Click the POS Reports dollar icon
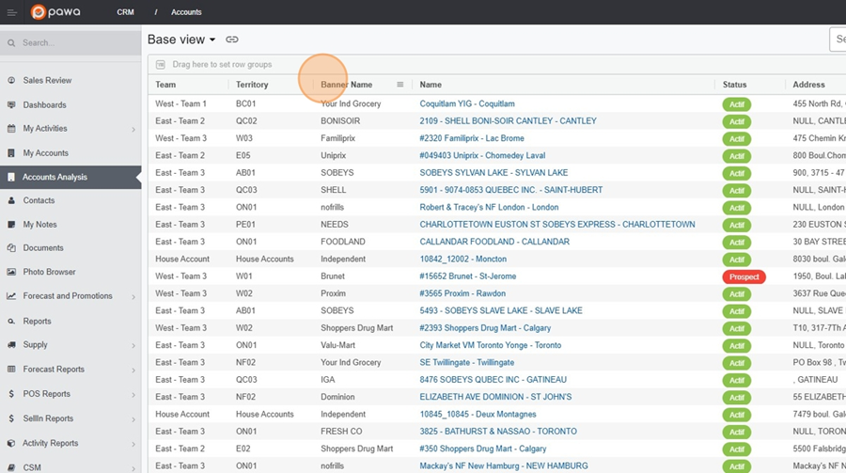Image resolution: width=846 pixels, height=473 pixels. point(11,394)
